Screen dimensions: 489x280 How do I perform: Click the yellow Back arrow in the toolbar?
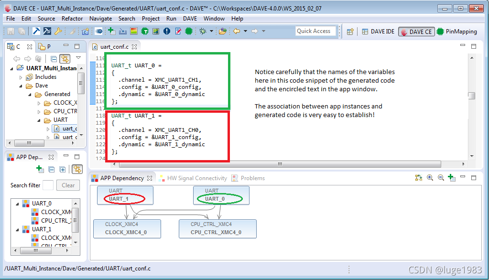coord(237,31)
